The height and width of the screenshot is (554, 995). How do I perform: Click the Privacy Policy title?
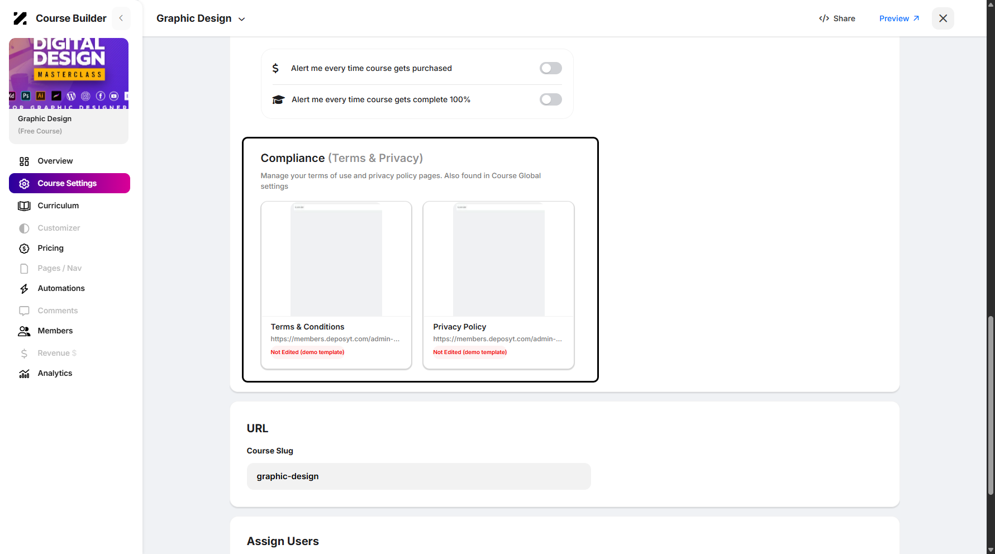click(x=459, y=327)
